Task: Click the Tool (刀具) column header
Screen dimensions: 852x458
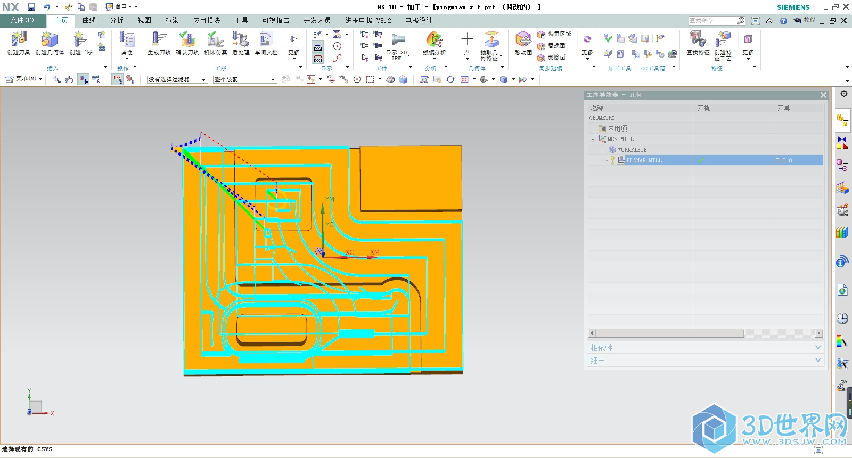Action: click(799, 108)
